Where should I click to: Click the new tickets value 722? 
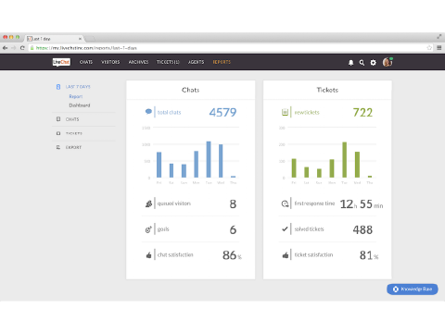tap(362, 112)
